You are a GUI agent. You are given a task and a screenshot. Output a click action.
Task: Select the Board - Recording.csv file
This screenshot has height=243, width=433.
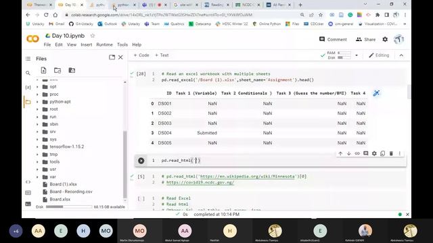point(70,192)
